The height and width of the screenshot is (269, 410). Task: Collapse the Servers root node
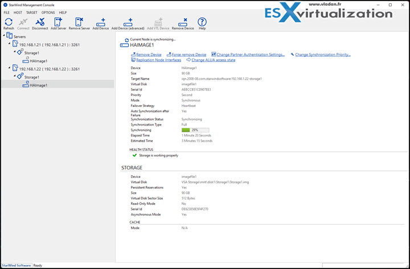click(4, 35)
